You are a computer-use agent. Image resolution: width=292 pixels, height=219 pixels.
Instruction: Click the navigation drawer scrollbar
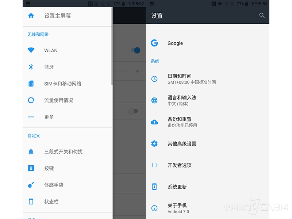[112, 51]
